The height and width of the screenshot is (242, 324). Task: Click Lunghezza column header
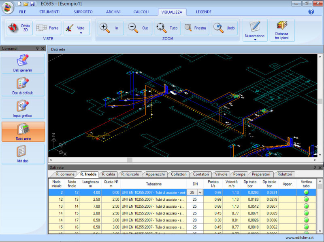click(x=90, y=184)
